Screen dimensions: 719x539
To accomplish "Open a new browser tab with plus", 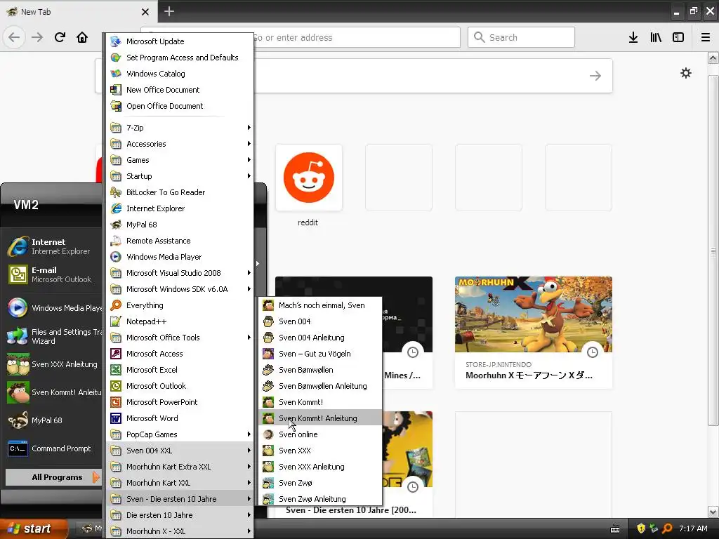I will coord(169,11).
